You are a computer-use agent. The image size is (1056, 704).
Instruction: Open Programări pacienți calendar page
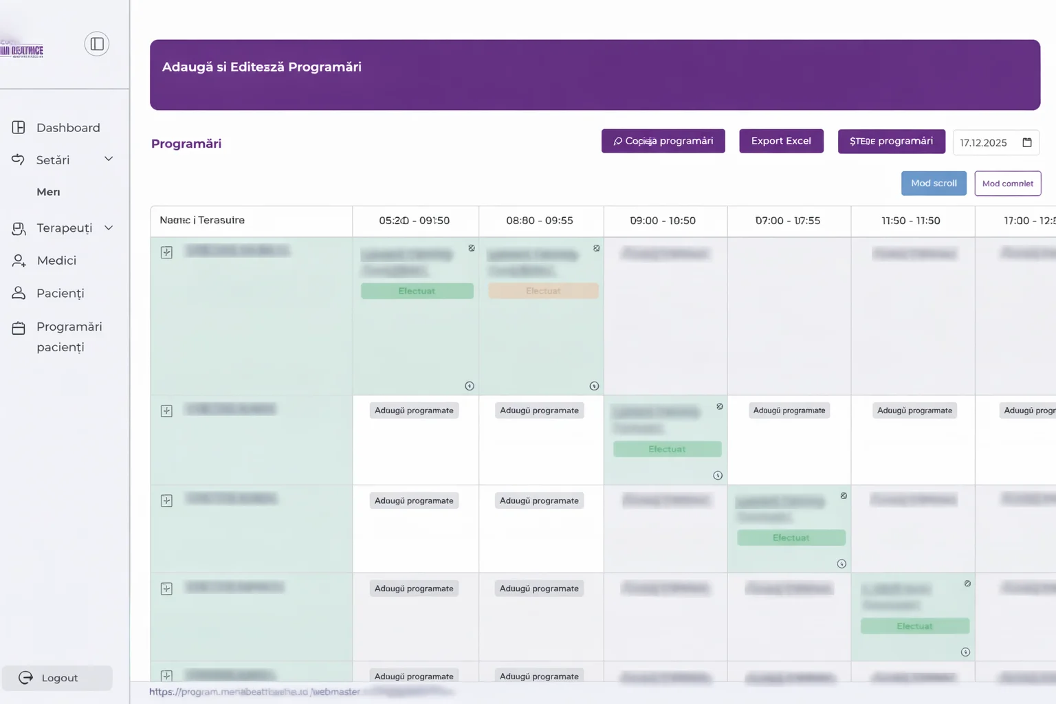click(69, 337)
